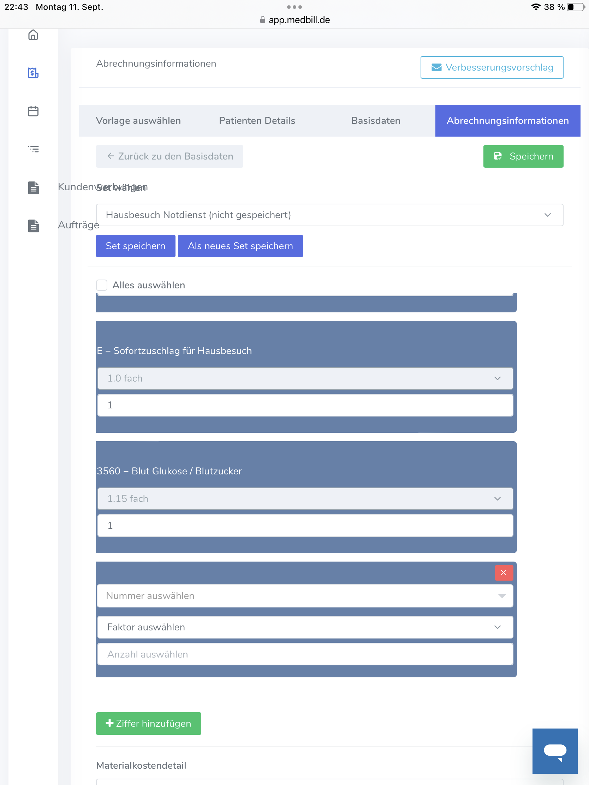
Task: Open the Faktor auswählen dropdown
Action: pyautogui.click(x=305, y=627)
